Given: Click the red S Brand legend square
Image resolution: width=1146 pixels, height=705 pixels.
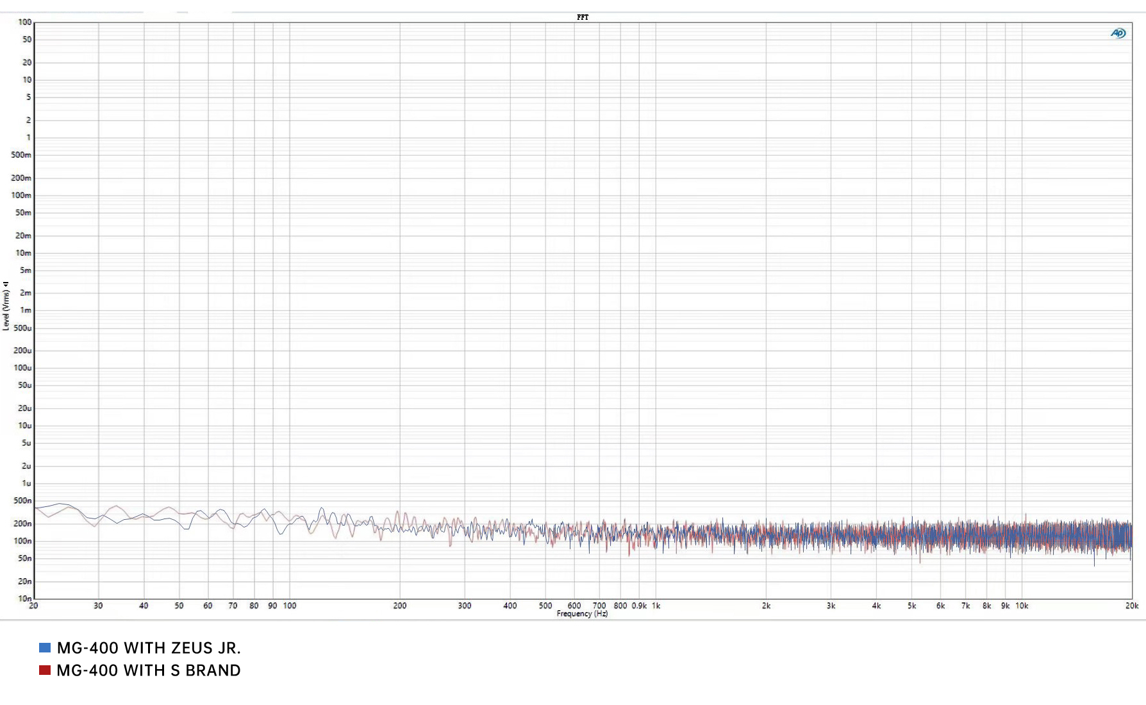Looking at the screenshot, I should [45, 670].
